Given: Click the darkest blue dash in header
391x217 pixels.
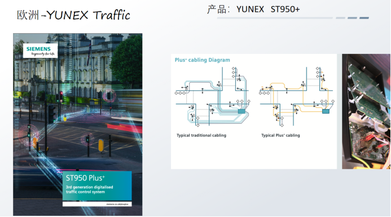Looking at the screenshot, I should [364, 18].
